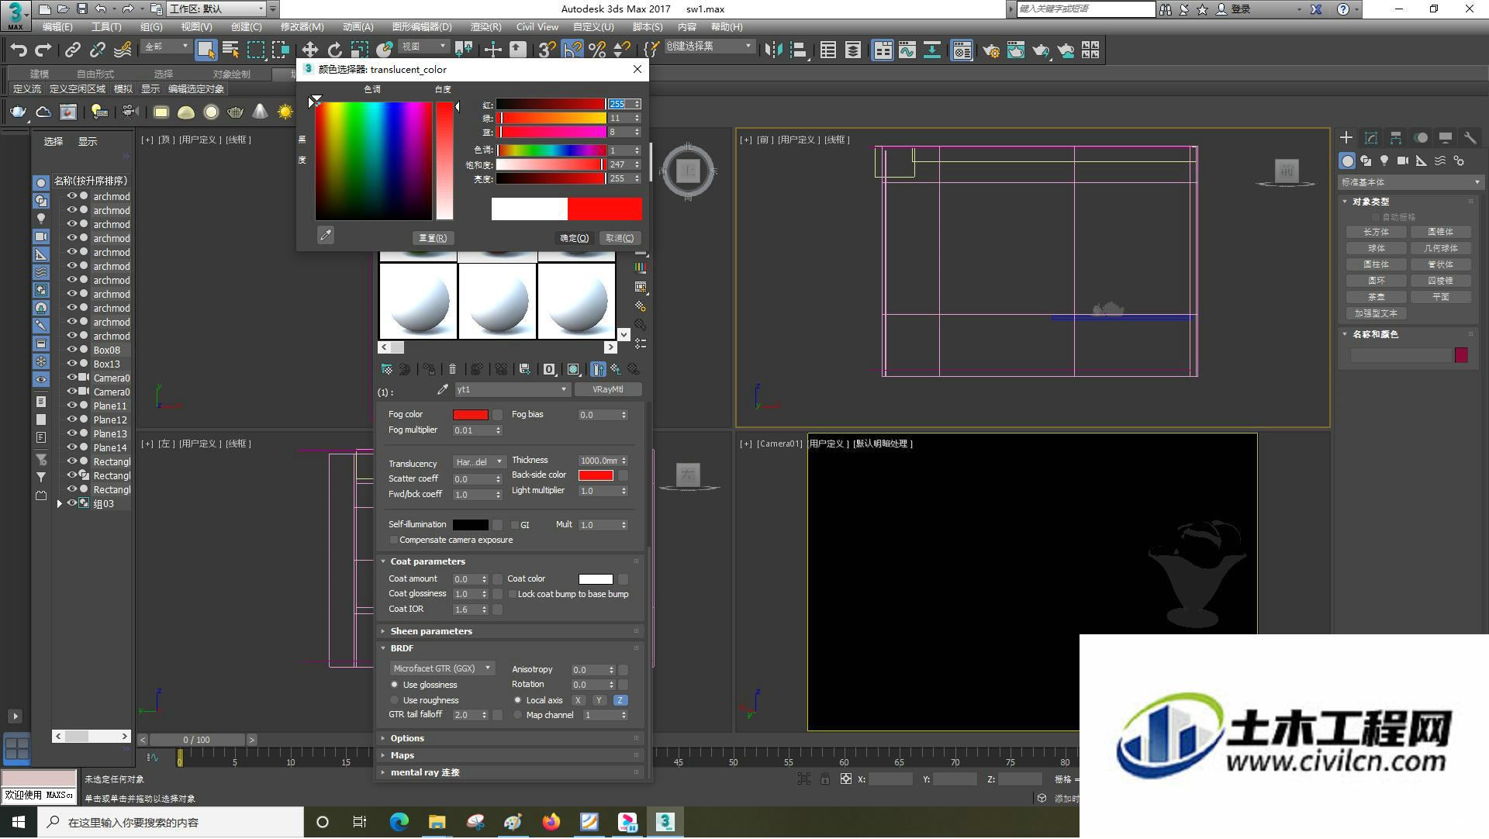
Task: Open the Material Editor toolbar icon
Action: coord(962,50)
